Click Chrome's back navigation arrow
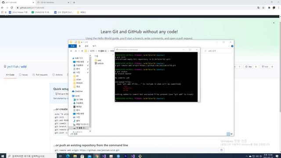Image resolution: width=281 pixels, height=158 pixels. 2,8
